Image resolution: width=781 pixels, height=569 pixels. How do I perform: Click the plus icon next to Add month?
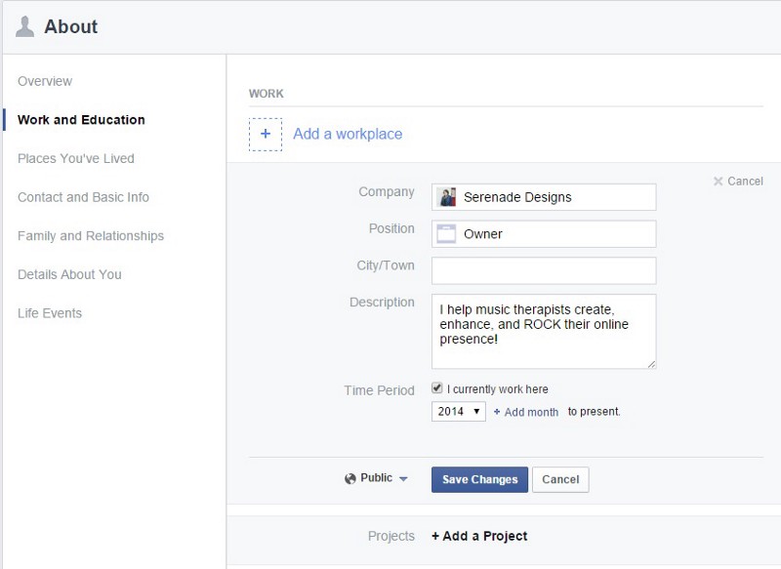497,412
